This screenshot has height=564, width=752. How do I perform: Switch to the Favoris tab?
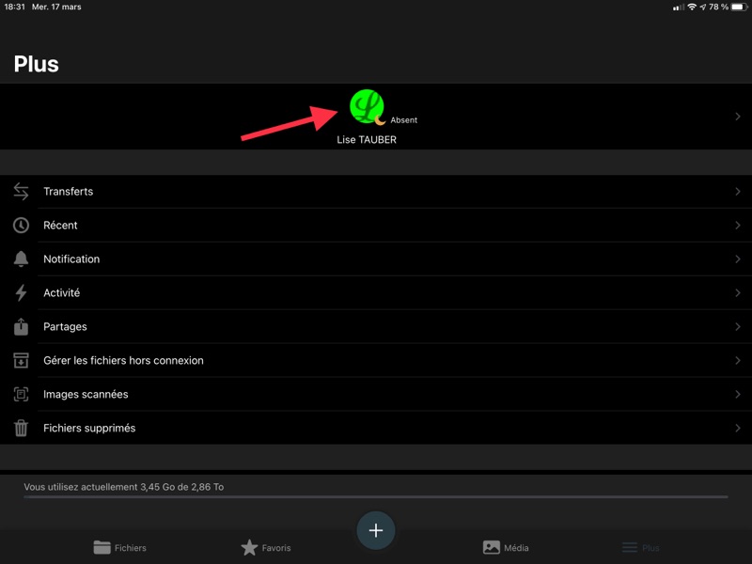coord(266,547)
